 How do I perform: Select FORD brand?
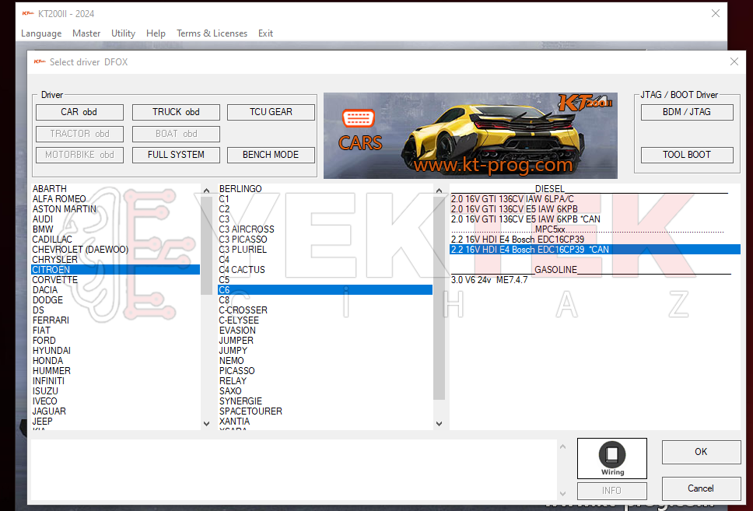115,340
